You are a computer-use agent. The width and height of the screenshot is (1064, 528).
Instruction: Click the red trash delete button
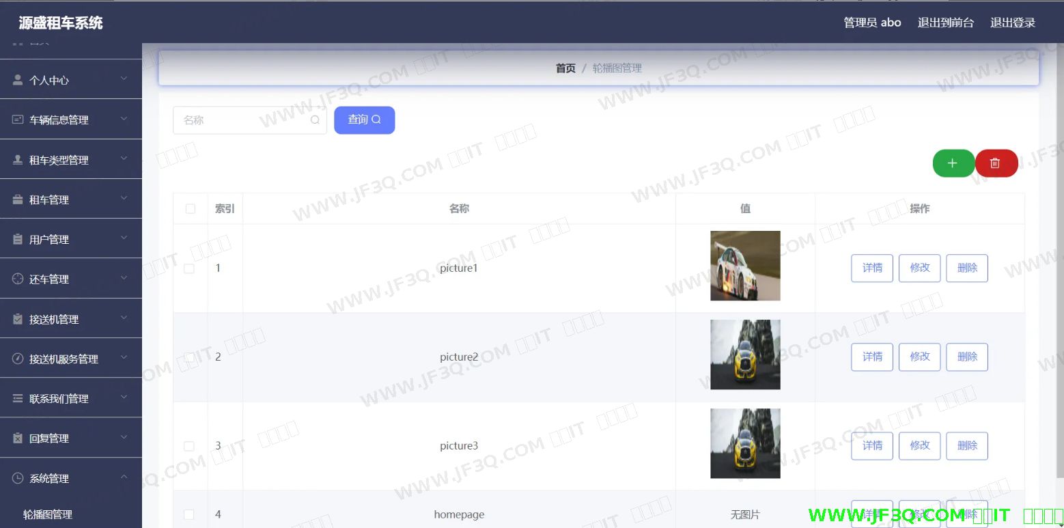[996, 163]
